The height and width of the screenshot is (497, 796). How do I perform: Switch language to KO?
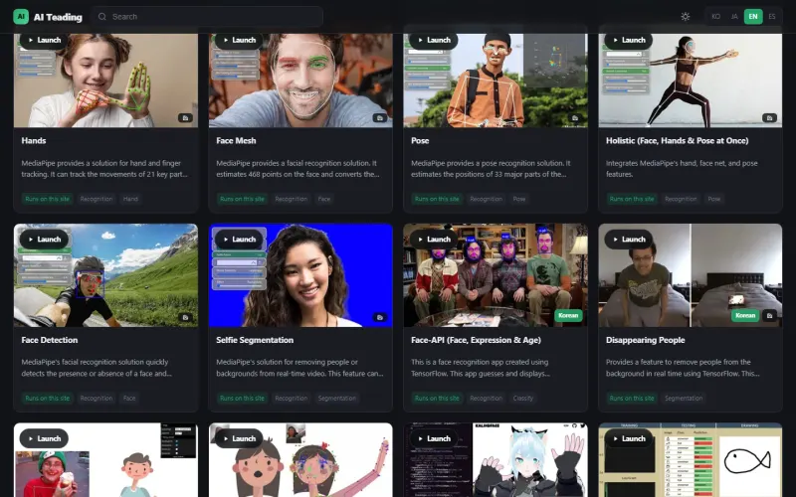coord(715,16)
